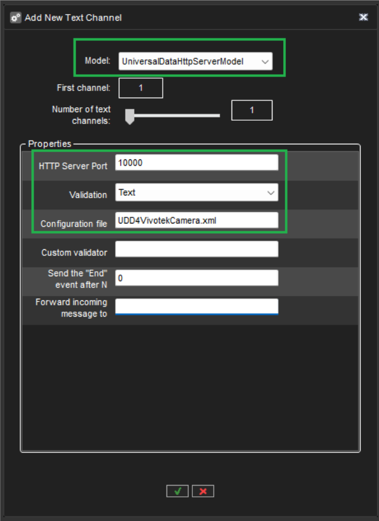Click the Configuration file field with UDD4VivotekCamera.xml
The width and height of the screenshot is (379, 521).
click(x=196, y=221)
